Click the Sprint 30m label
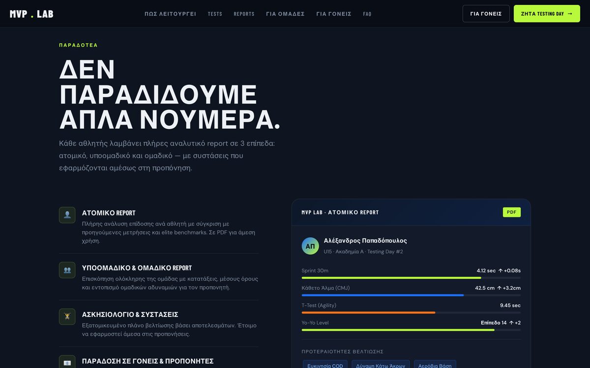The height and width of the screenshot is (368, 590). coord(315,271)
